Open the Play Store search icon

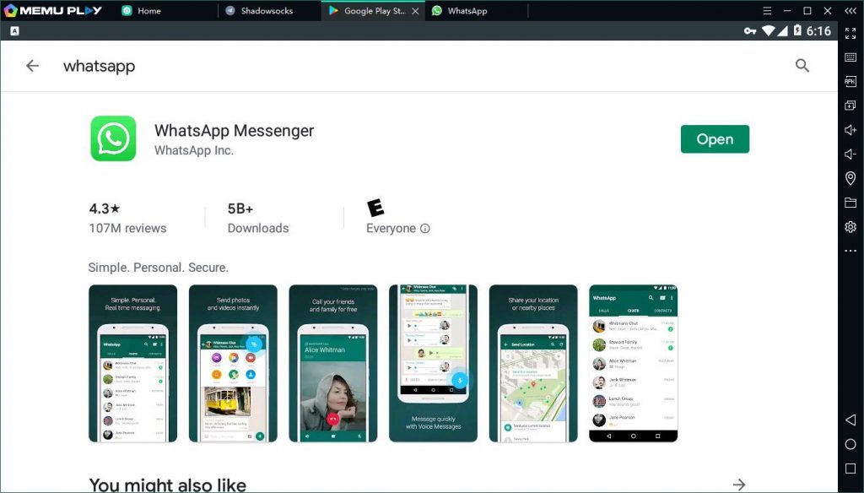tap(801, 65)
